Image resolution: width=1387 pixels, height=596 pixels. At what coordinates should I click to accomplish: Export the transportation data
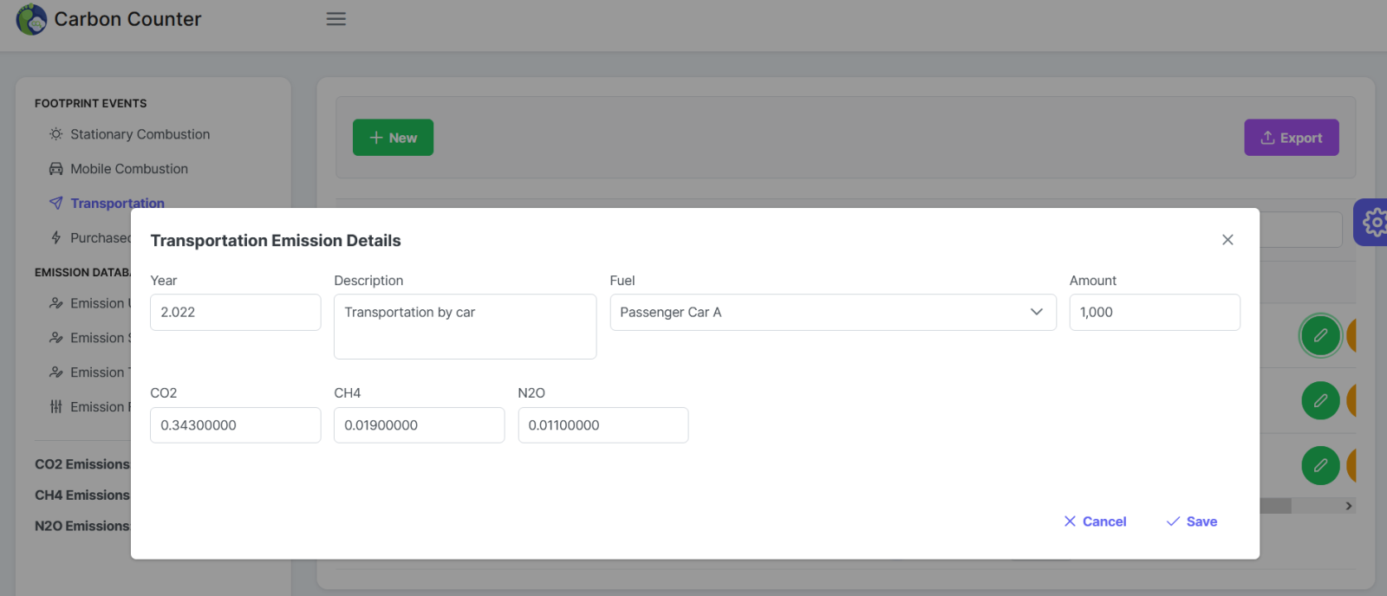click(1291, 138)
